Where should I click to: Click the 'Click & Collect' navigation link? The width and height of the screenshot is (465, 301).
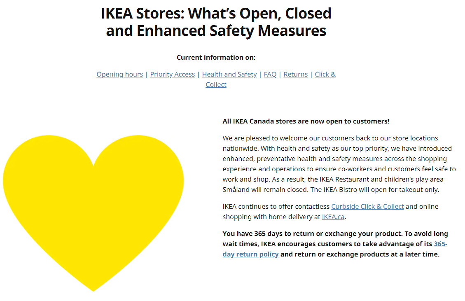tap(325, 74)
